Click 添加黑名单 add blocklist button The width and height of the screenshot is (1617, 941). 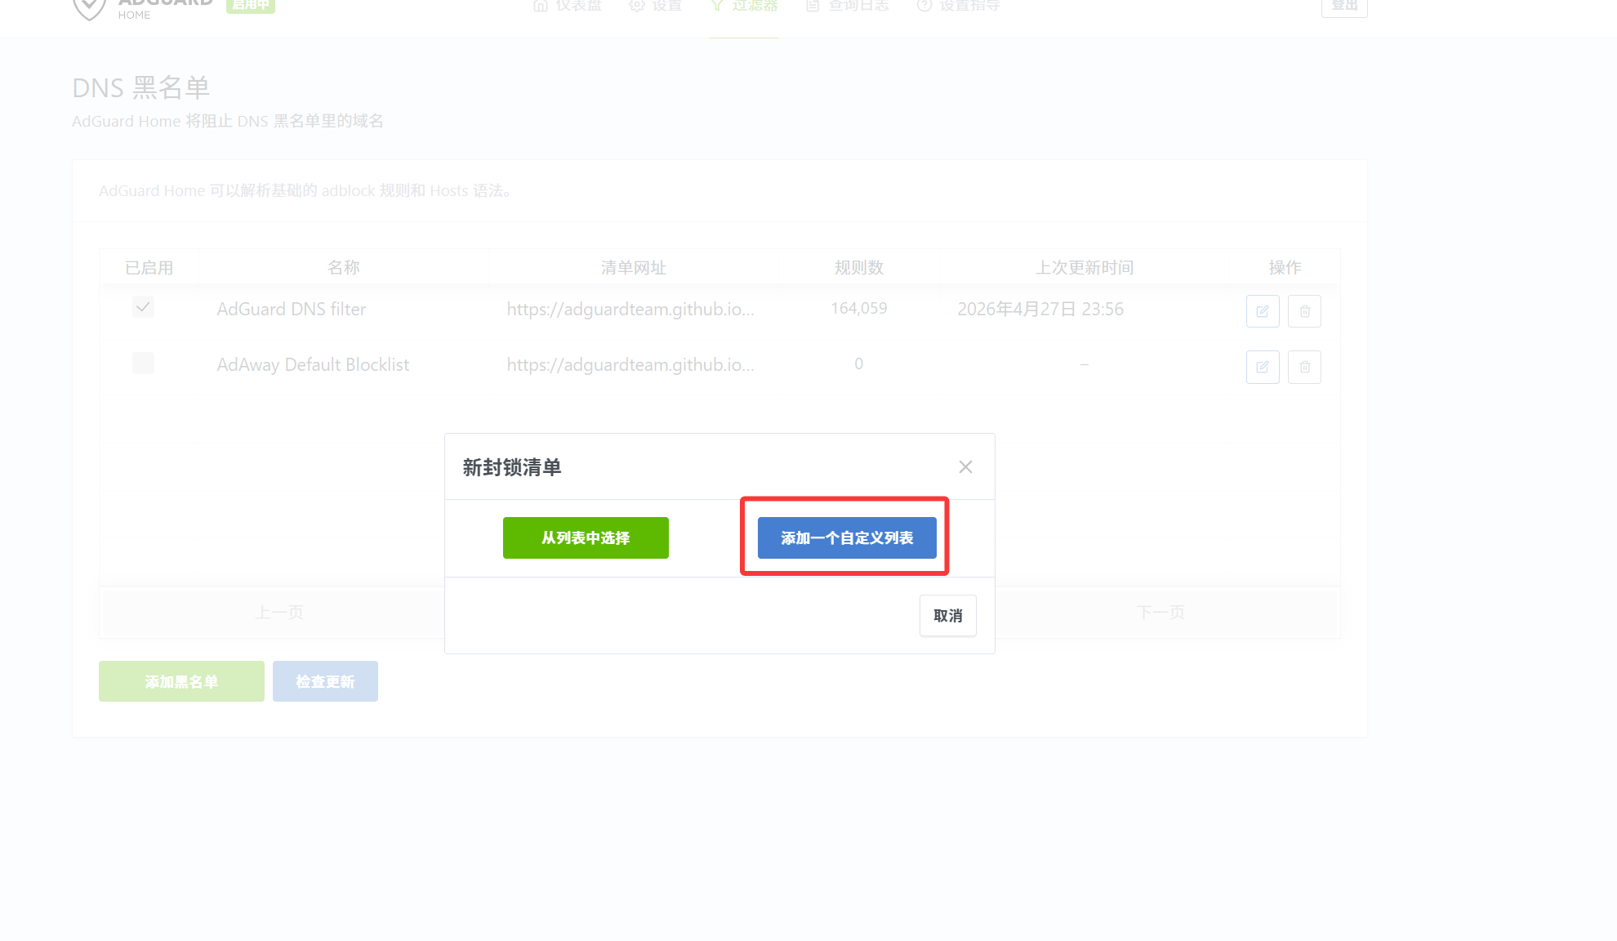click(181, 681)
